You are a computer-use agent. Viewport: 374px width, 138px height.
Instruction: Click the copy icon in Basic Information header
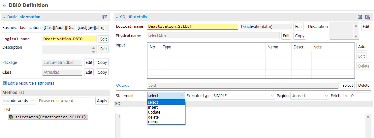[105, 17]
